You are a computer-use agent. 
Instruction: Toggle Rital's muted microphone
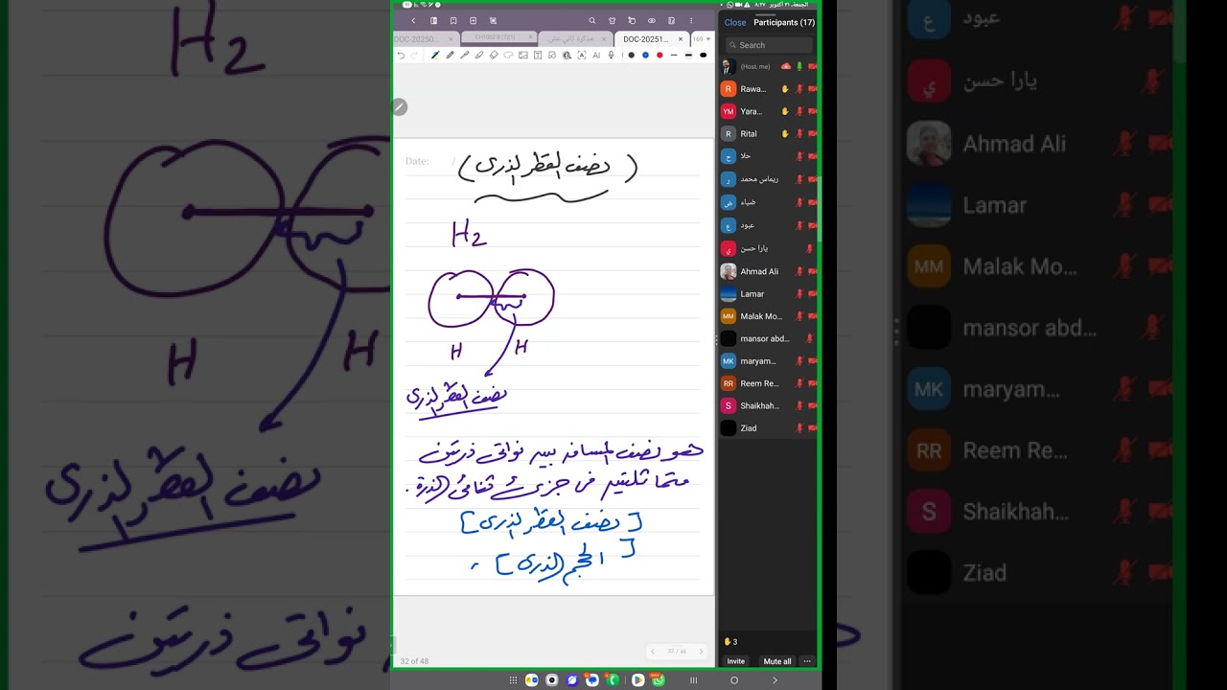point(799,134)
